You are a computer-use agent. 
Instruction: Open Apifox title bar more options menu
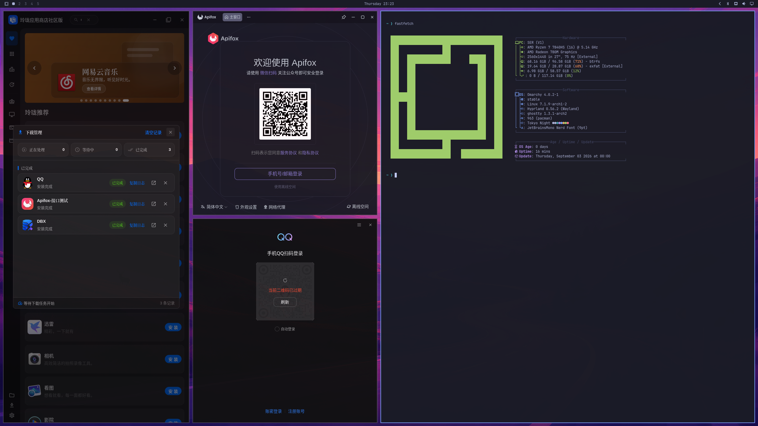click(249, 17)
